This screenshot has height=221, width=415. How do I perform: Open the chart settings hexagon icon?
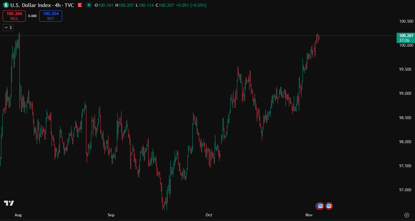[407, 215]
